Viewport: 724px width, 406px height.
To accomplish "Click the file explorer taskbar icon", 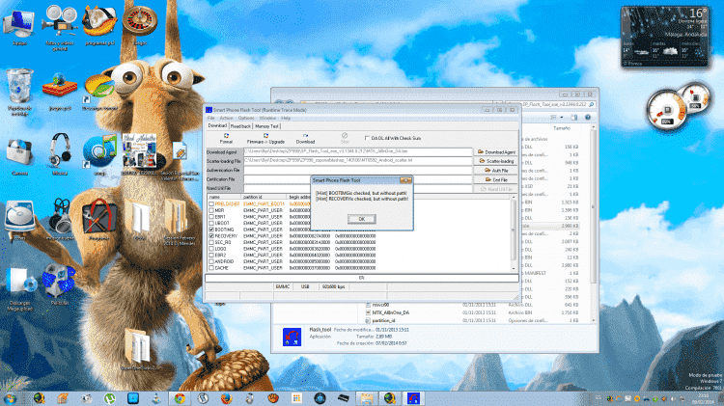I will coord(367,398).
